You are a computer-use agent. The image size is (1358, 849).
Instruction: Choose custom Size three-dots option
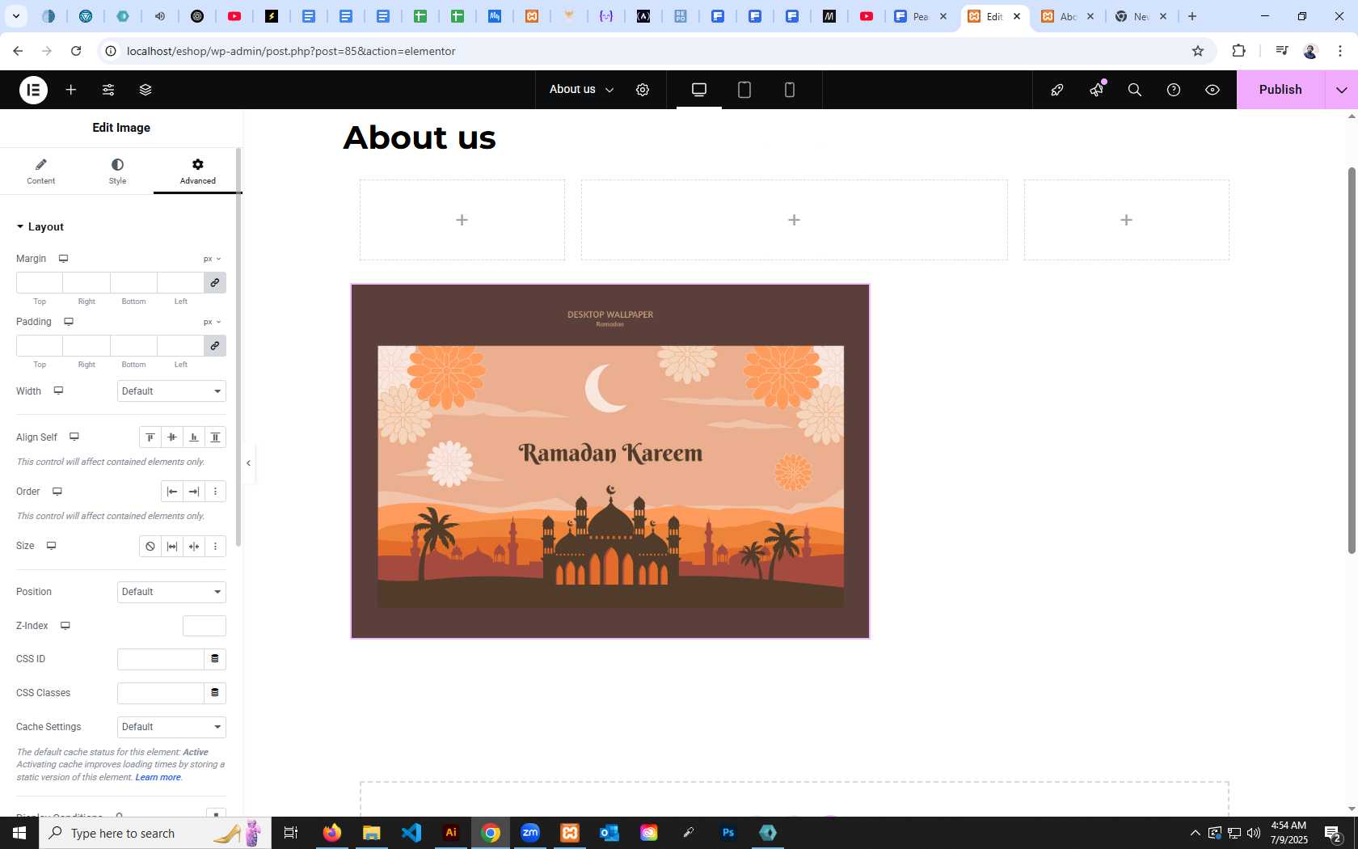click(x=216, y=547)
